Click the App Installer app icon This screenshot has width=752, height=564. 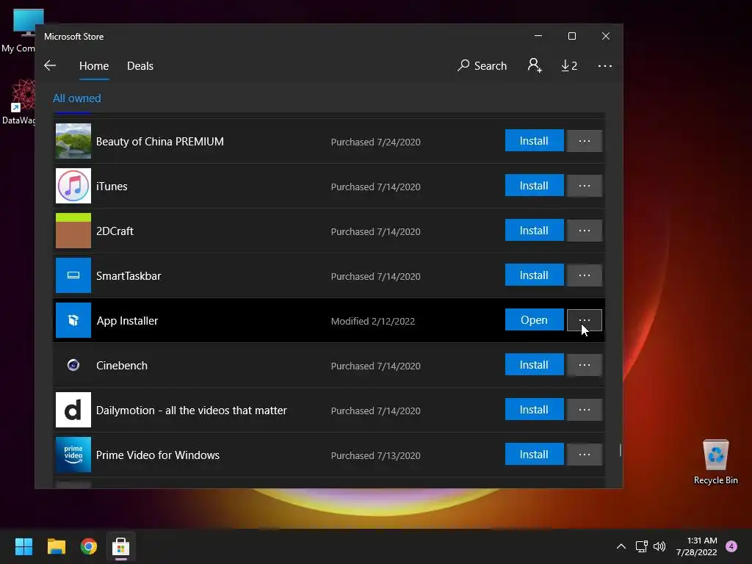click(x=73, y=320)
